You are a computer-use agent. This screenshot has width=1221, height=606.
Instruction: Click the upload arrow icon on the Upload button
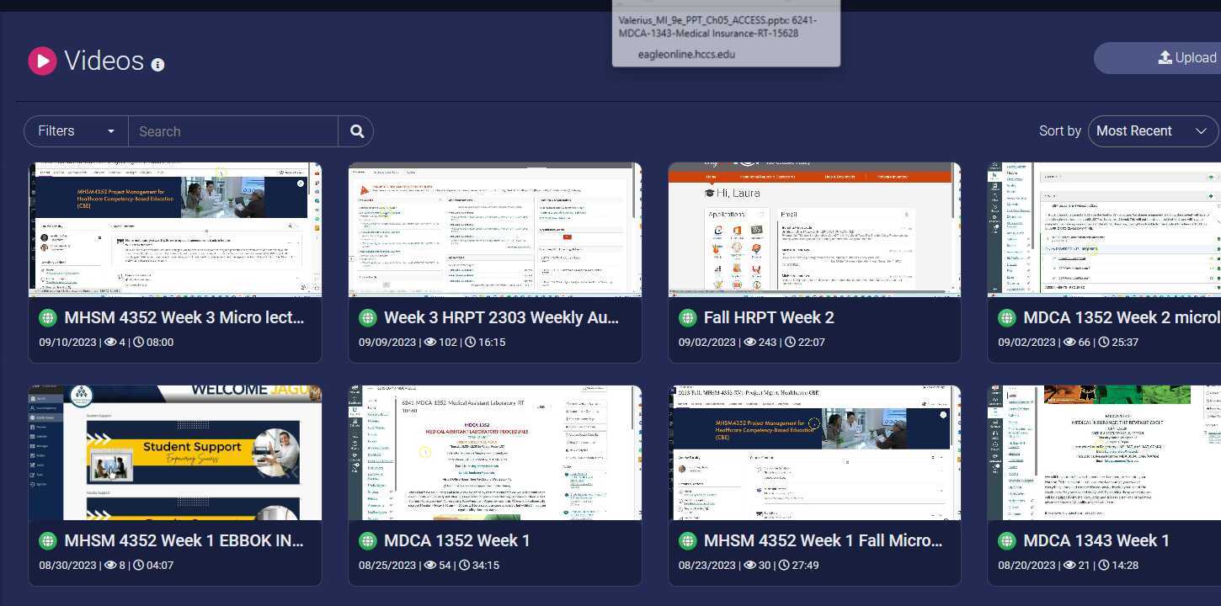[1165, 57]
